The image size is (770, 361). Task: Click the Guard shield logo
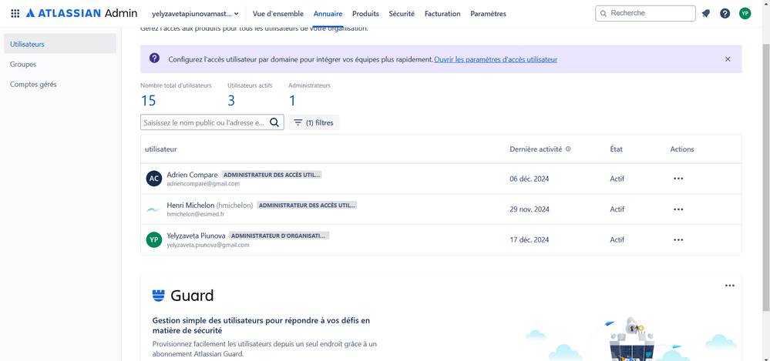pyautogui.click(x=158, y=296)
